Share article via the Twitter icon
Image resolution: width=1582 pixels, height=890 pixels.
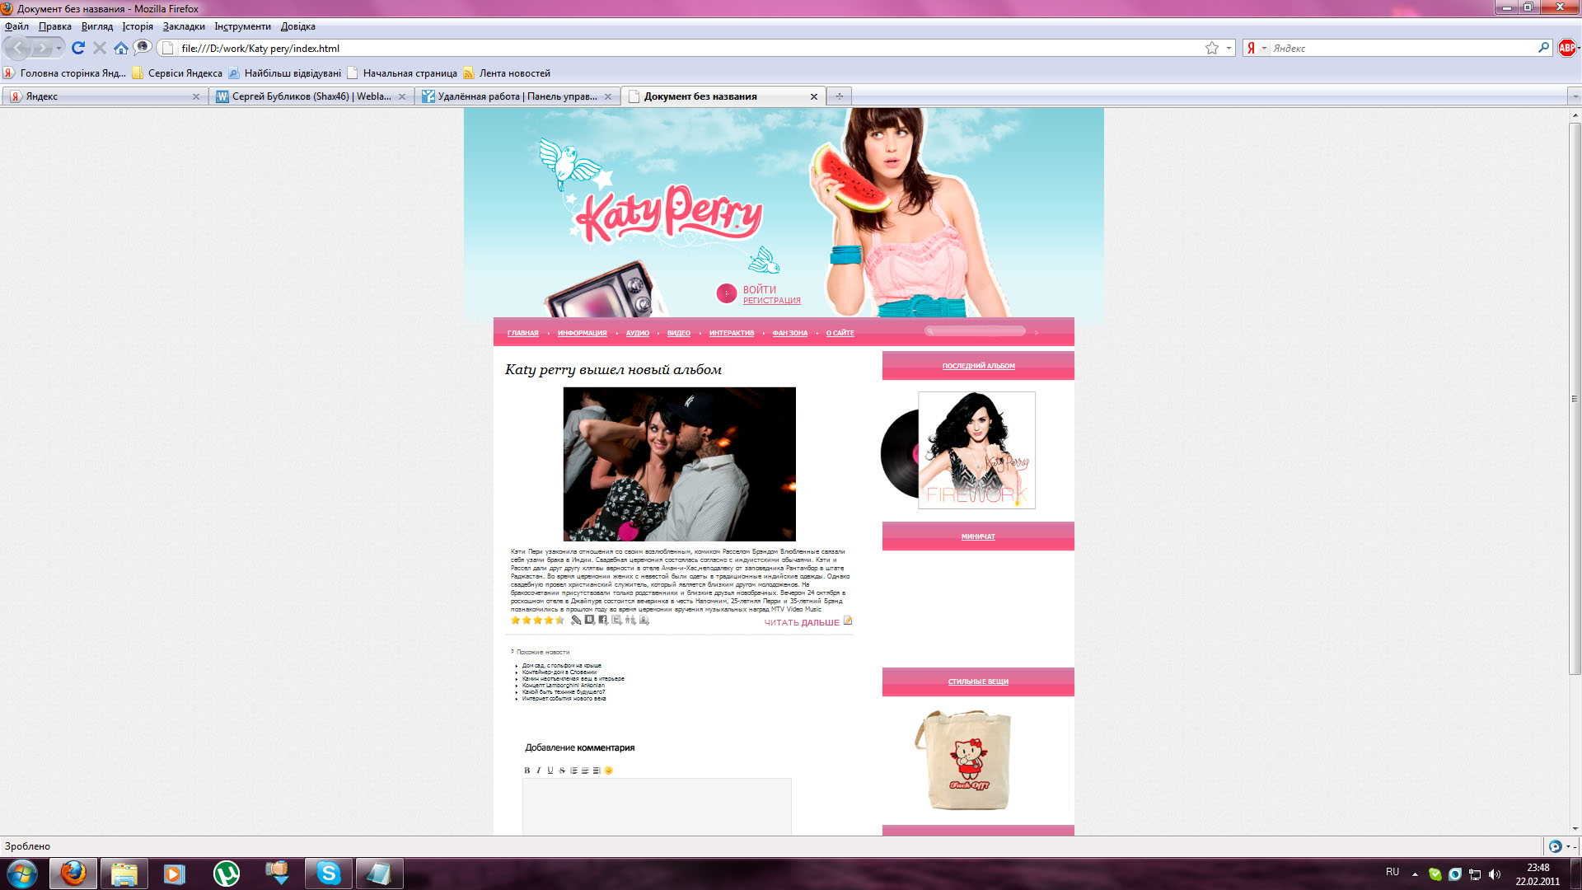click(616, 620)
